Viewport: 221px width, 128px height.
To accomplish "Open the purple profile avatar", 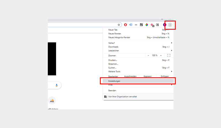I will tap(165, 25).
